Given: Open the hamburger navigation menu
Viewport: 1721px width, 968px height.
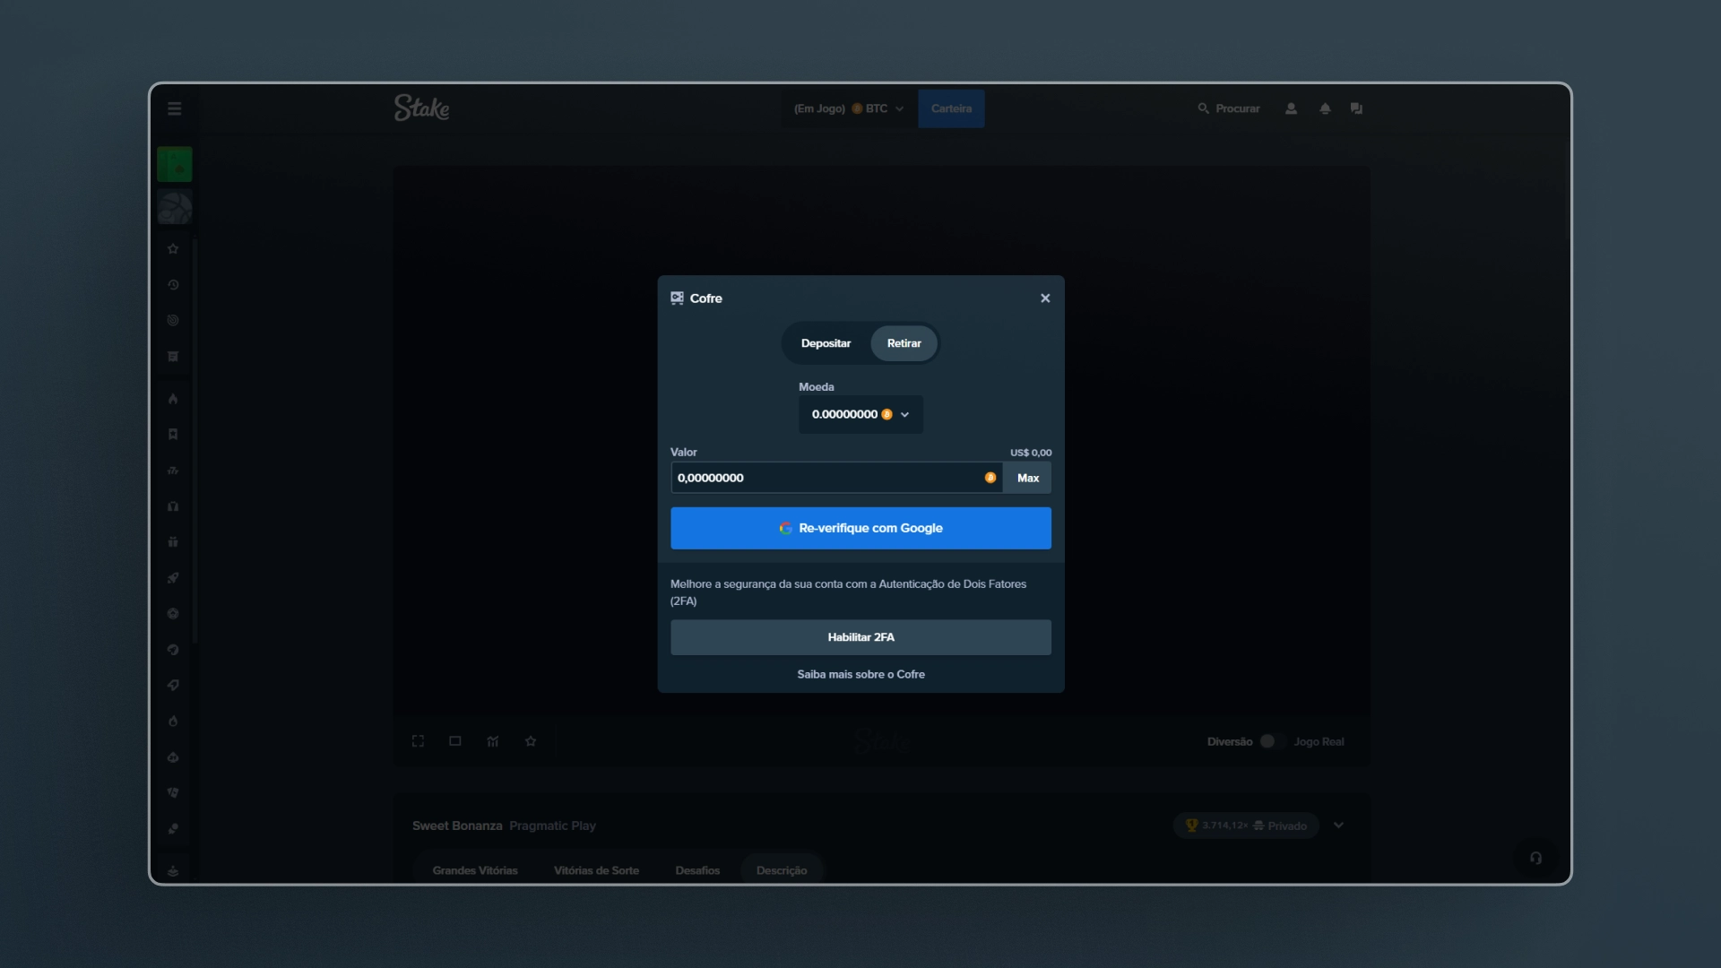Looking at the screenshot, I should click(174, 108).
